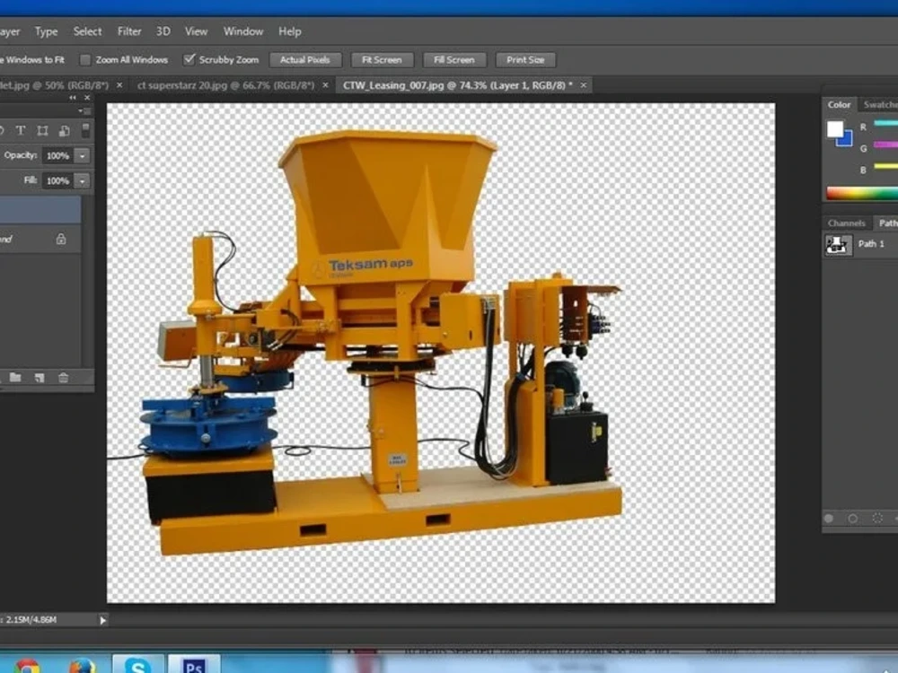Screen dimensions: 898x673
Task: Create a new layer group with the folder icon
Action: point(15,377)
